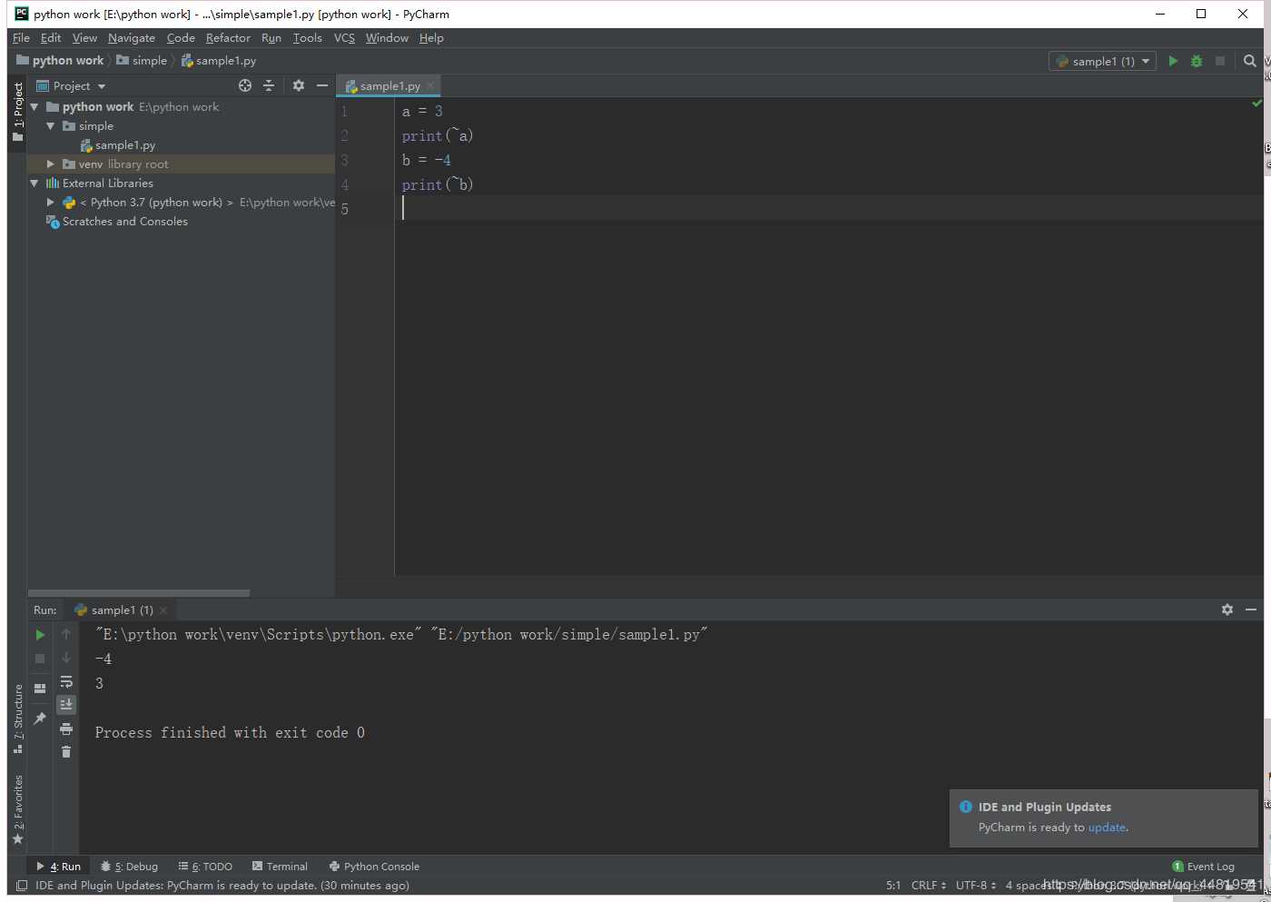Click the up-the-stack-trace arrow in Run panel
The width and height of the screenshot is (1271, 902).
pos(66,634)
